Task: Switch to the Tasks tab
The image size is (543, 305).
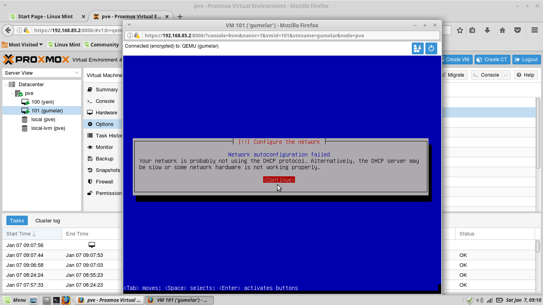Action: (17, 221)
